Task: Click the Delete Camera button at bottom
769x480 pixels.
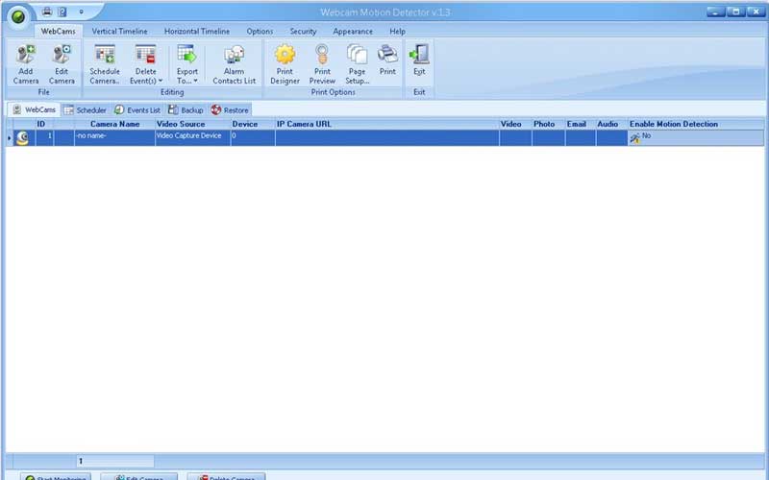Action: click(226, 477)
